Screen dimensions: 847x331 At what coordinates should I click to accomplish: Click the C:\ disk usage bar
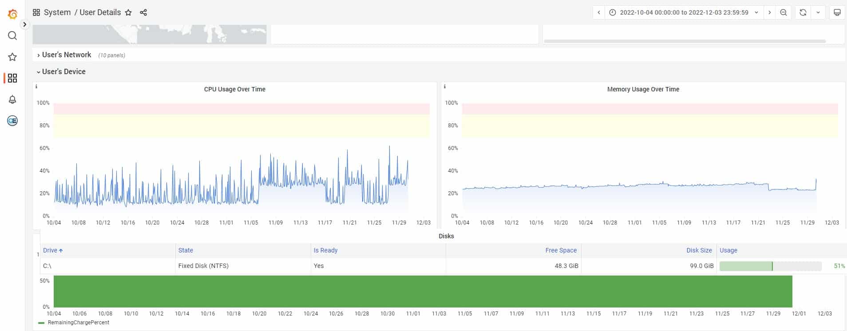[770, 266]
